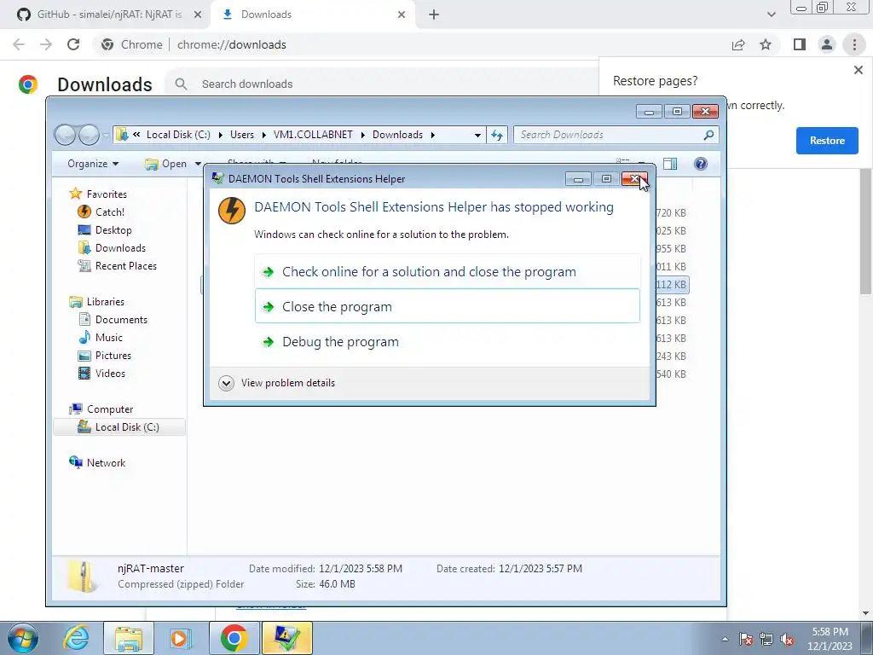The height and width of the screenshot is (655, 873).
Task: Focus the Search Downloads box in Explorer
Action: pyautogui.click(x=616, y=135)
